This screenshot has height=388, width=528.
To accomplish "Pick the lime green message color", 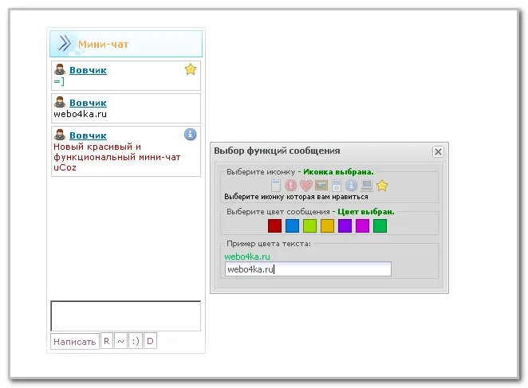I will [309, 225].
